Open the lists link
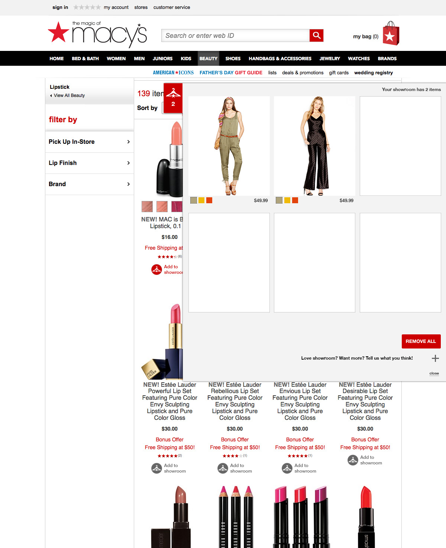The height and width of the screenshot is (548, 446). pyautogui.click(x=272, y=72)
